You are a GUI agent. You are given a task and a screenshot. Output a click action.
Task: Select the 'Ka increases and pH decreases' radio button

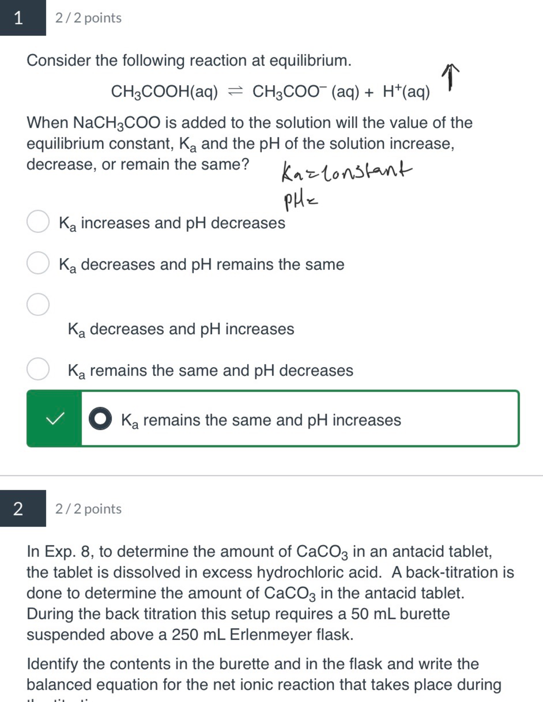point(38,222)
